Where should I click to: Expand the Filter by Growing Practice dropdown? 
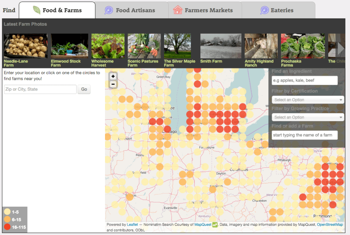coord(308,117)
